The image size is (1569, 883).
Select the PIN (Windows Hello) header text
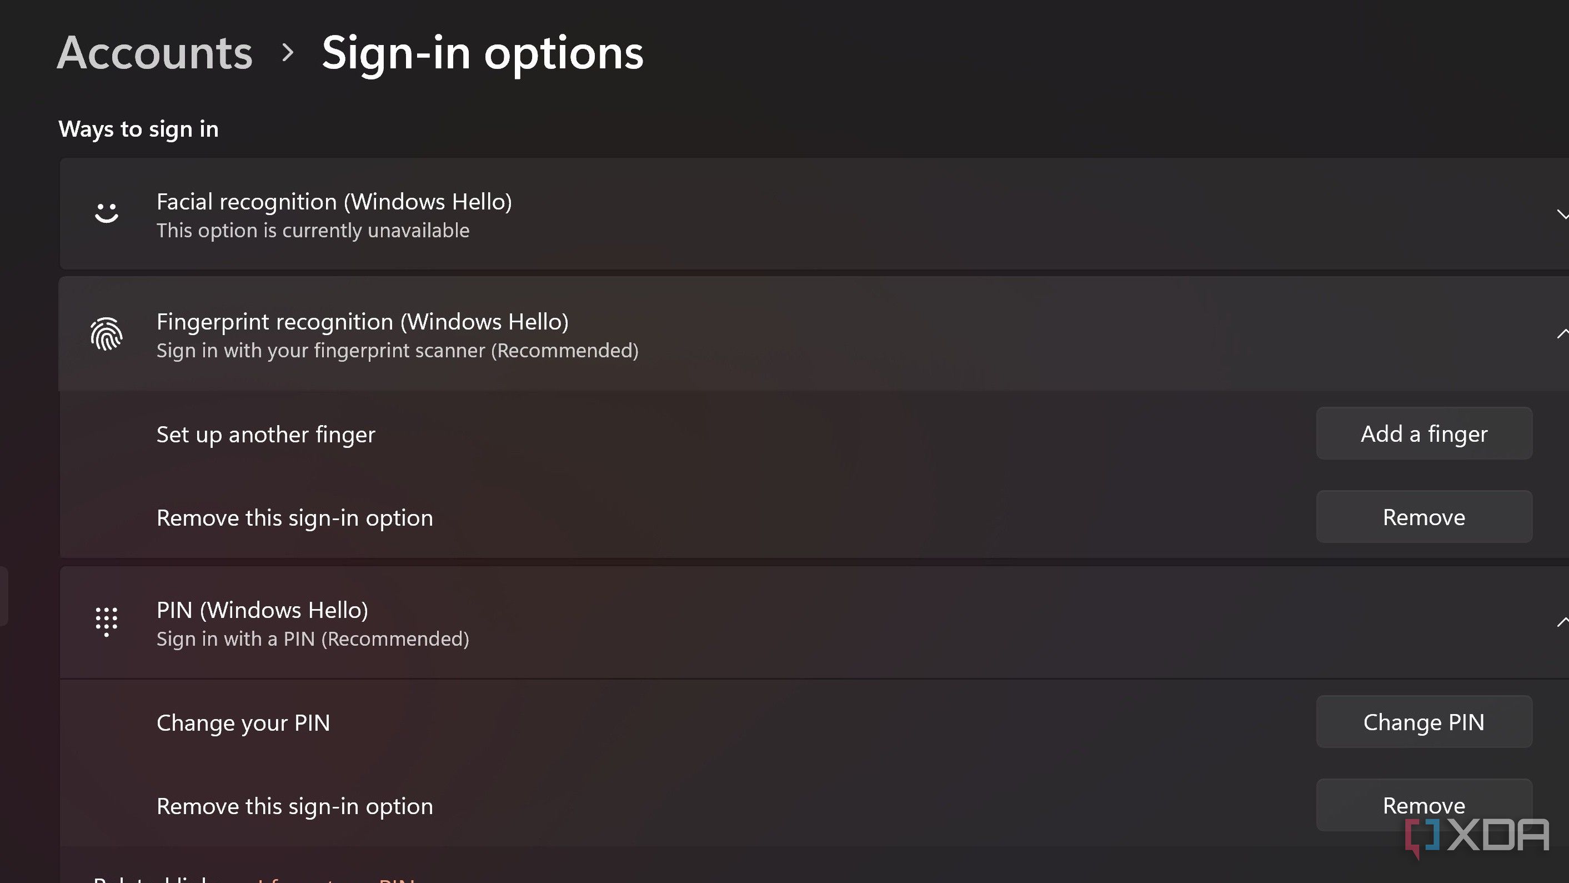tap(263, 610)
